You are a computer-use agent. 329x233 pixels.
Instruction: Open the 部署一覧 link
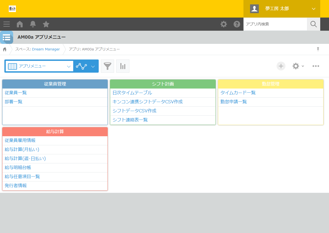(13, 102)
